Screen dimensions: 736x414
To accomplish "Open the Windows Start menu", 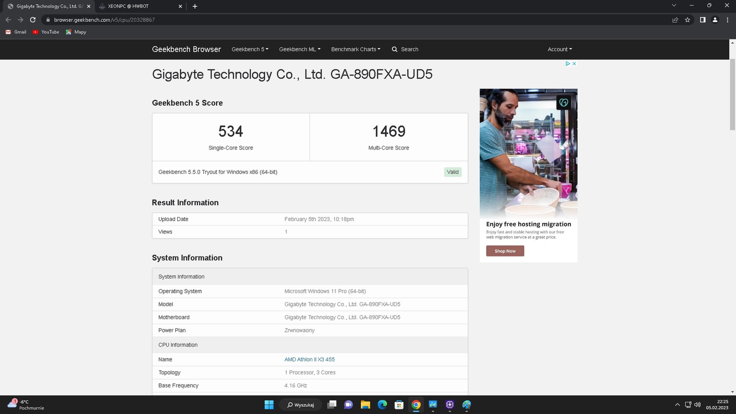I will pyautogui.click(x=269, y=405).
